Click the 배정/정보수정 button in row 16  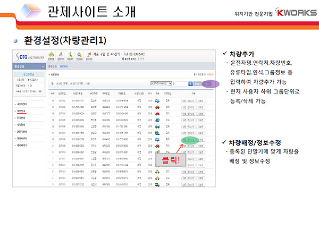[x=188, y=101]
